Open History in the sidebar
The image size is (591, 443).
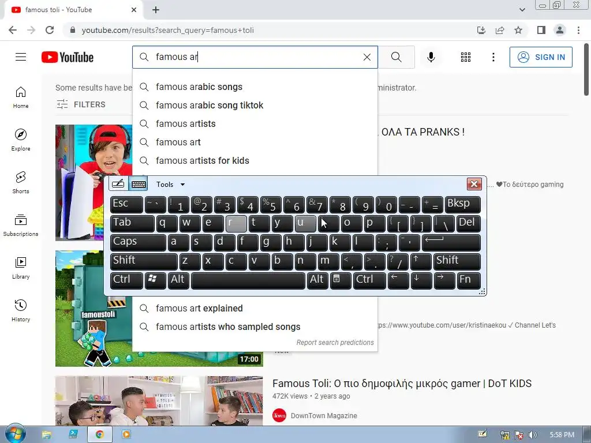tap(21, 310)
